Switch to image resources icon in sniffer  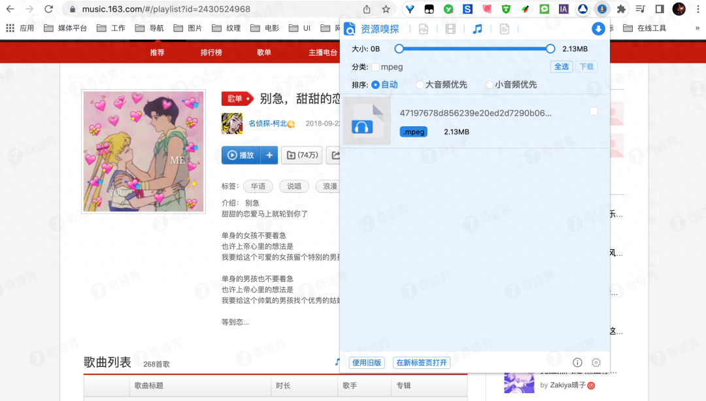[x=423, y=29]
